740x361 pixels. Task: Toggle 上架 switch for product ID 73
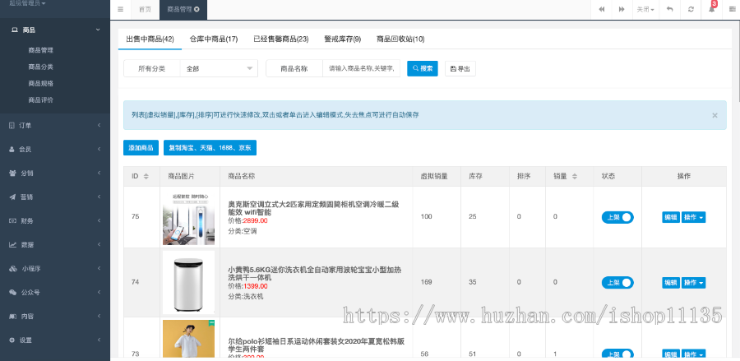[617, 354]
